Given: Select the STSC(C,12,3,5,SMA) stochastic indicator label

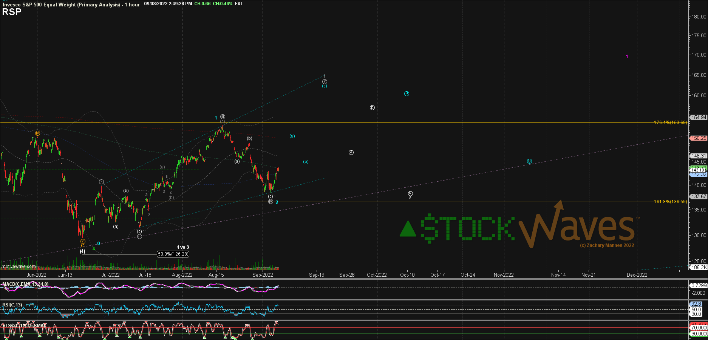Looking at the screenshot, I should [24, 325].
